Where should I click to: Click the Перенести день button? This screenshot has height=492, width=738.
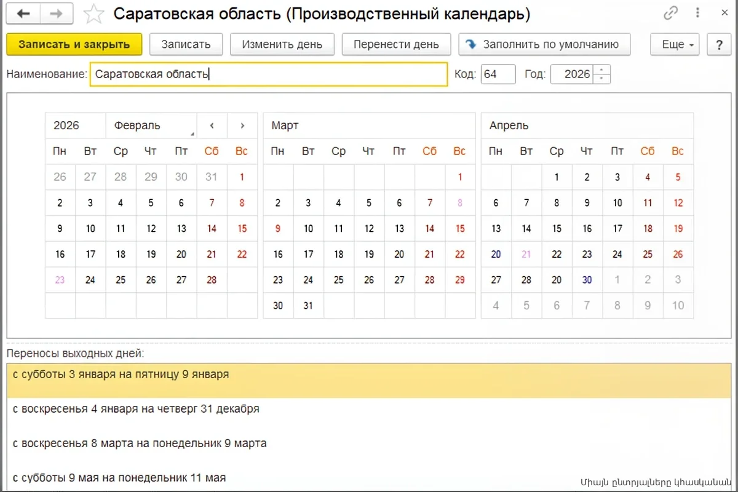click(396, 44)
